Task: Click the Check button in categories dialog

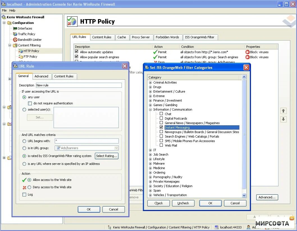Action: click(x=159, y=203)
